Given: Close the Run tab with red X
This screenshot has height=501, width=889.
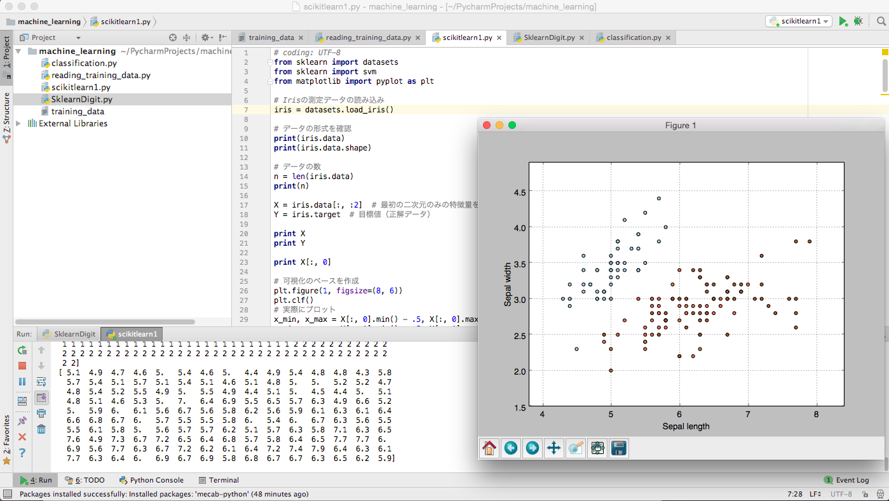Looking at the screenshot, I should (22, 437).
